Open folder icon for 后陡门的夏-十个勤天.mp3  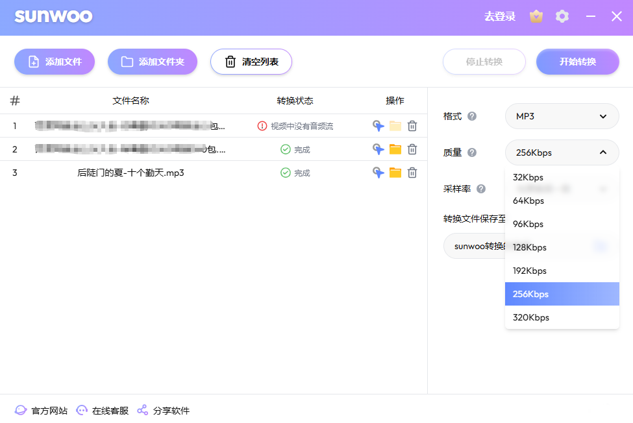coord(395,173)
